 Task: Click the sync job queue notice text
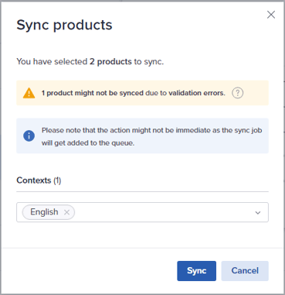151,136
